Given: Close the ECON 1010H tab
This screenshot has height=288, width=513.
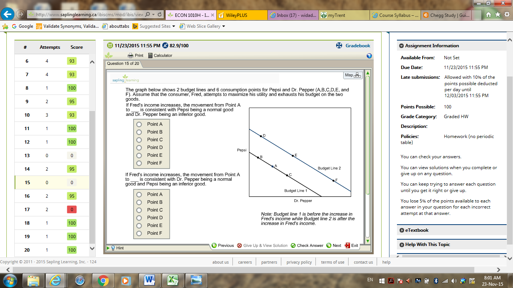Looking at the screenshot, I should point(212,15).
